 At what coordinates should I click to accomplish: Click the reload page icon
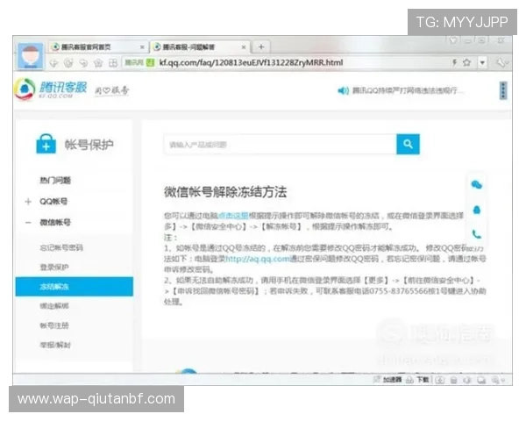(68, 63)
